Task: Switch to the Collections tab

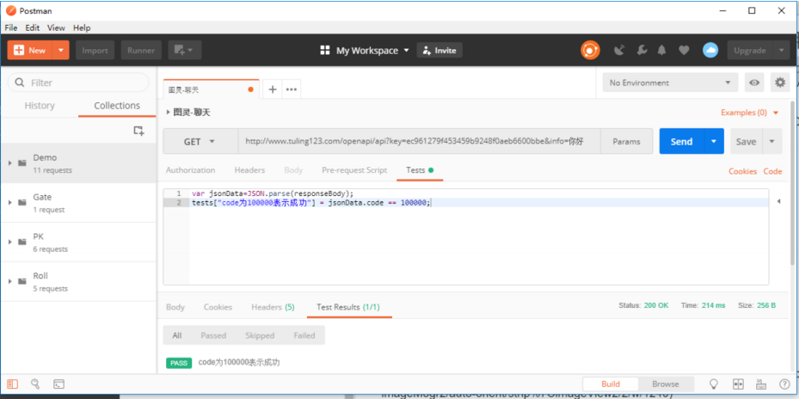Action: click(117, 106)
